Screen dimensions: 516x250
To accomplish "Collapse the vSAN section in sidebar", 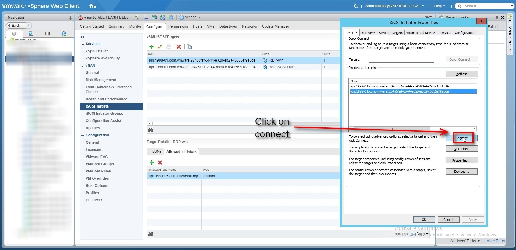I will [83, 66].
